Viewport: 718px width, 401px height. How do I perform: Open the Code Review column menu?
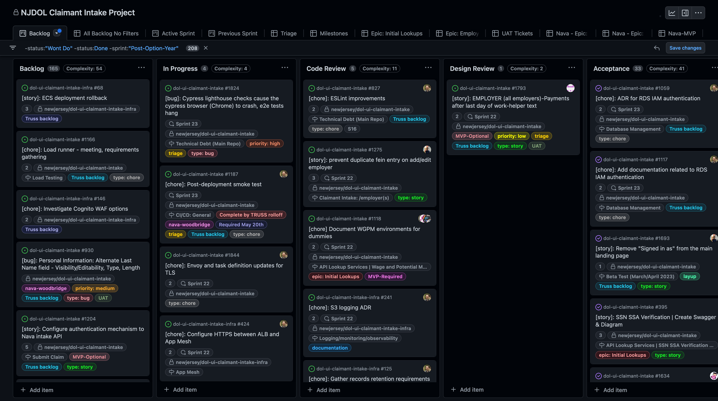(428, 68)
